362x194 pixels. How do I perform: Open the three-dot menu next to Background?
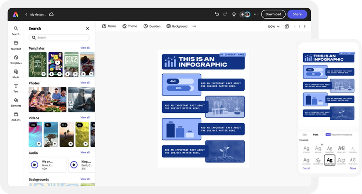[194, 26]
